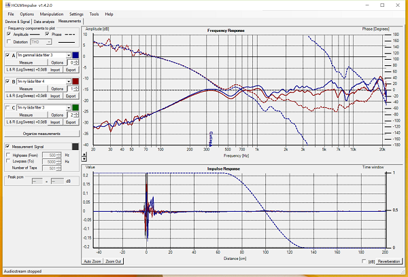Open the File menu
Viewport: 408px width, 277px height.
coord(11,14)
